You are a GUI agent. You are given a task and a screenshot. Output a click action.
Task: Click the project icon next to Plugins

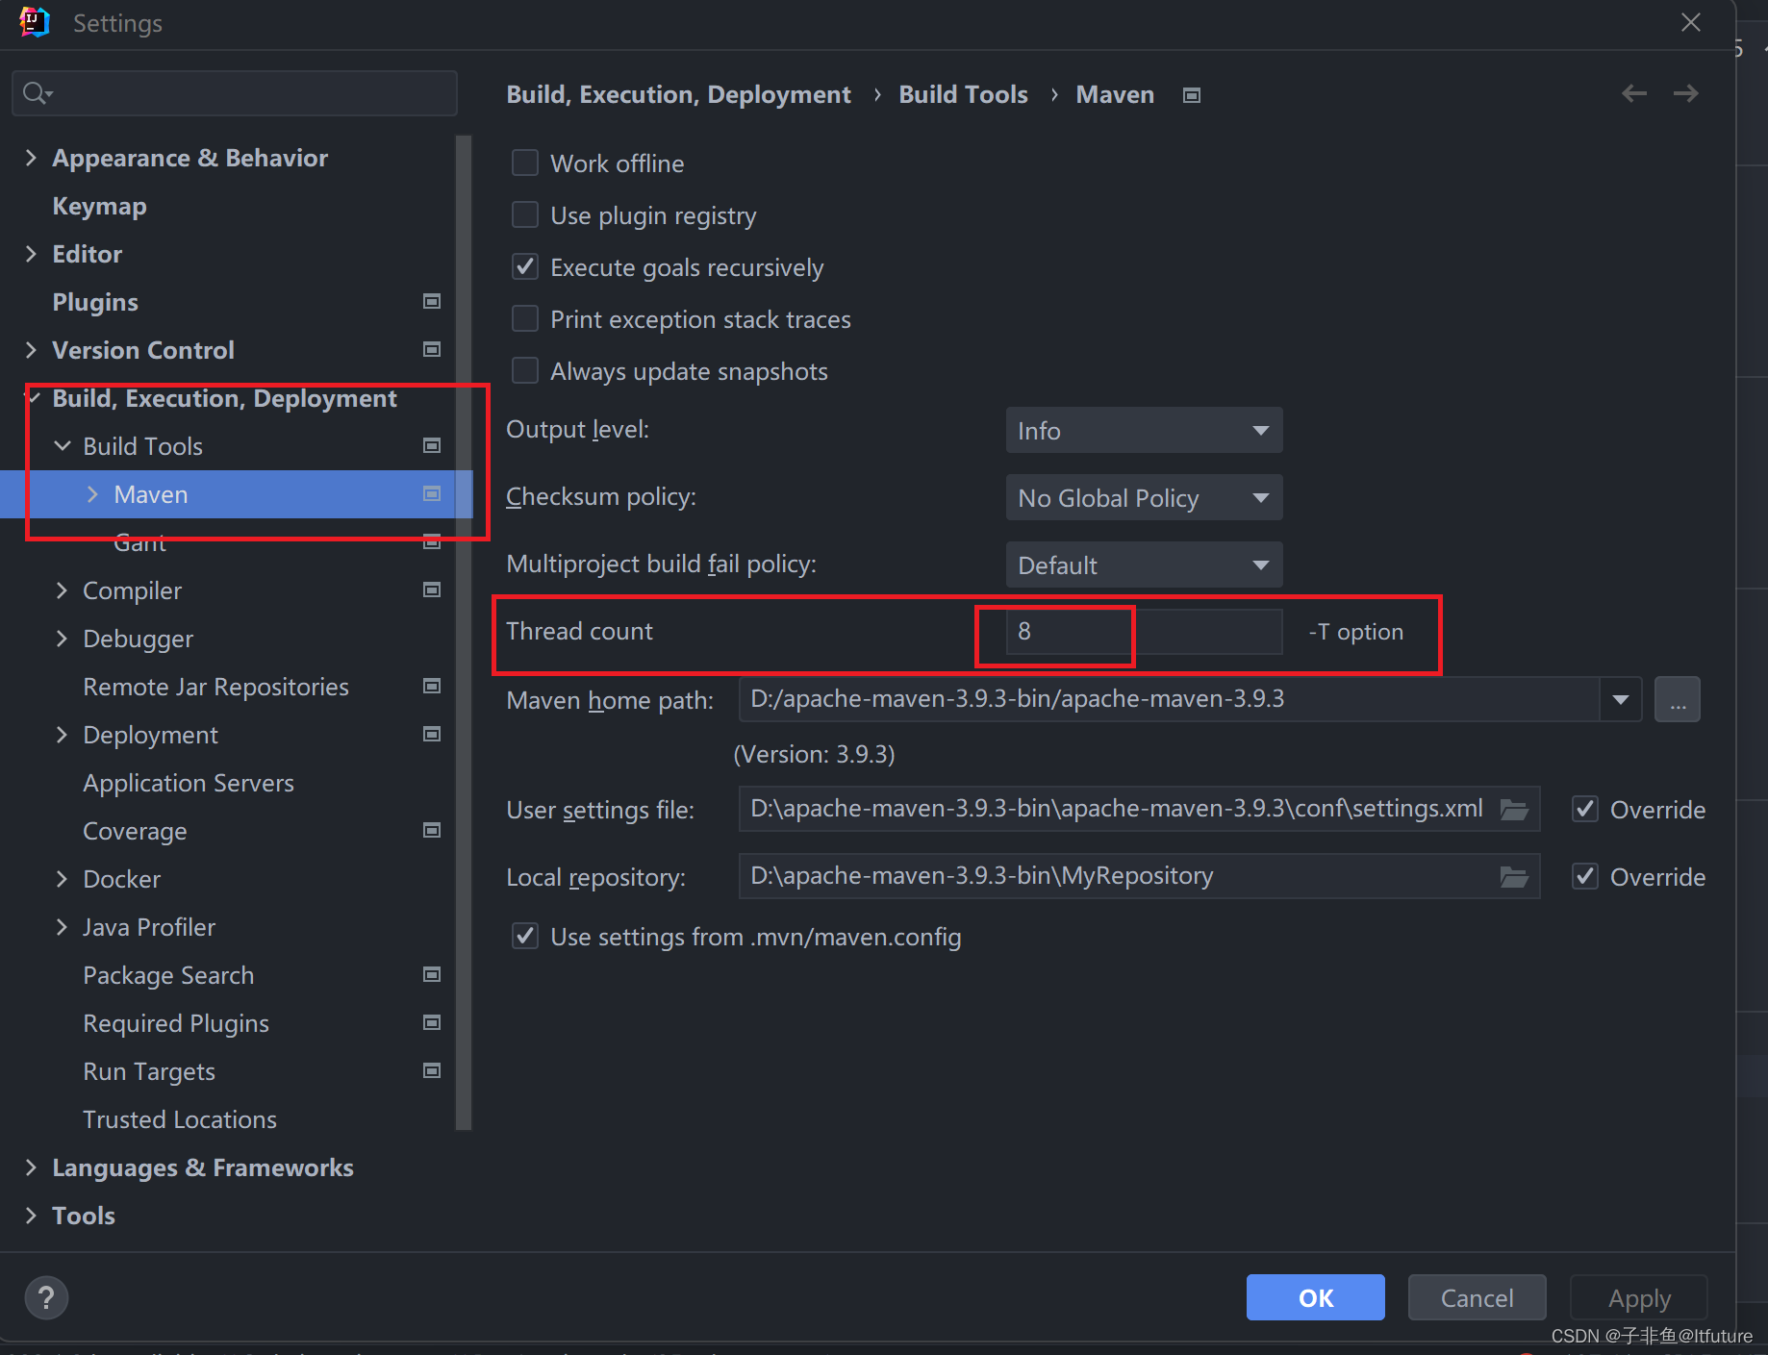432,301
